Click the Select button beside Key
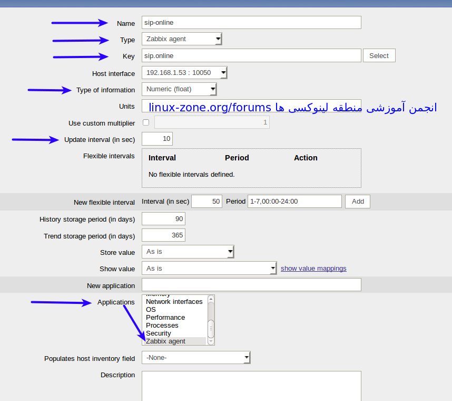Screen dimensions: 452x401 [379, 56]
